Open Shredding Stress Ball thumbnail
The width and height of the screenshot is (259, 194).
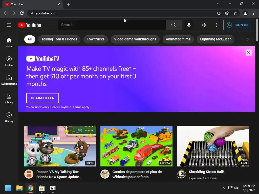tap(213, 146)
